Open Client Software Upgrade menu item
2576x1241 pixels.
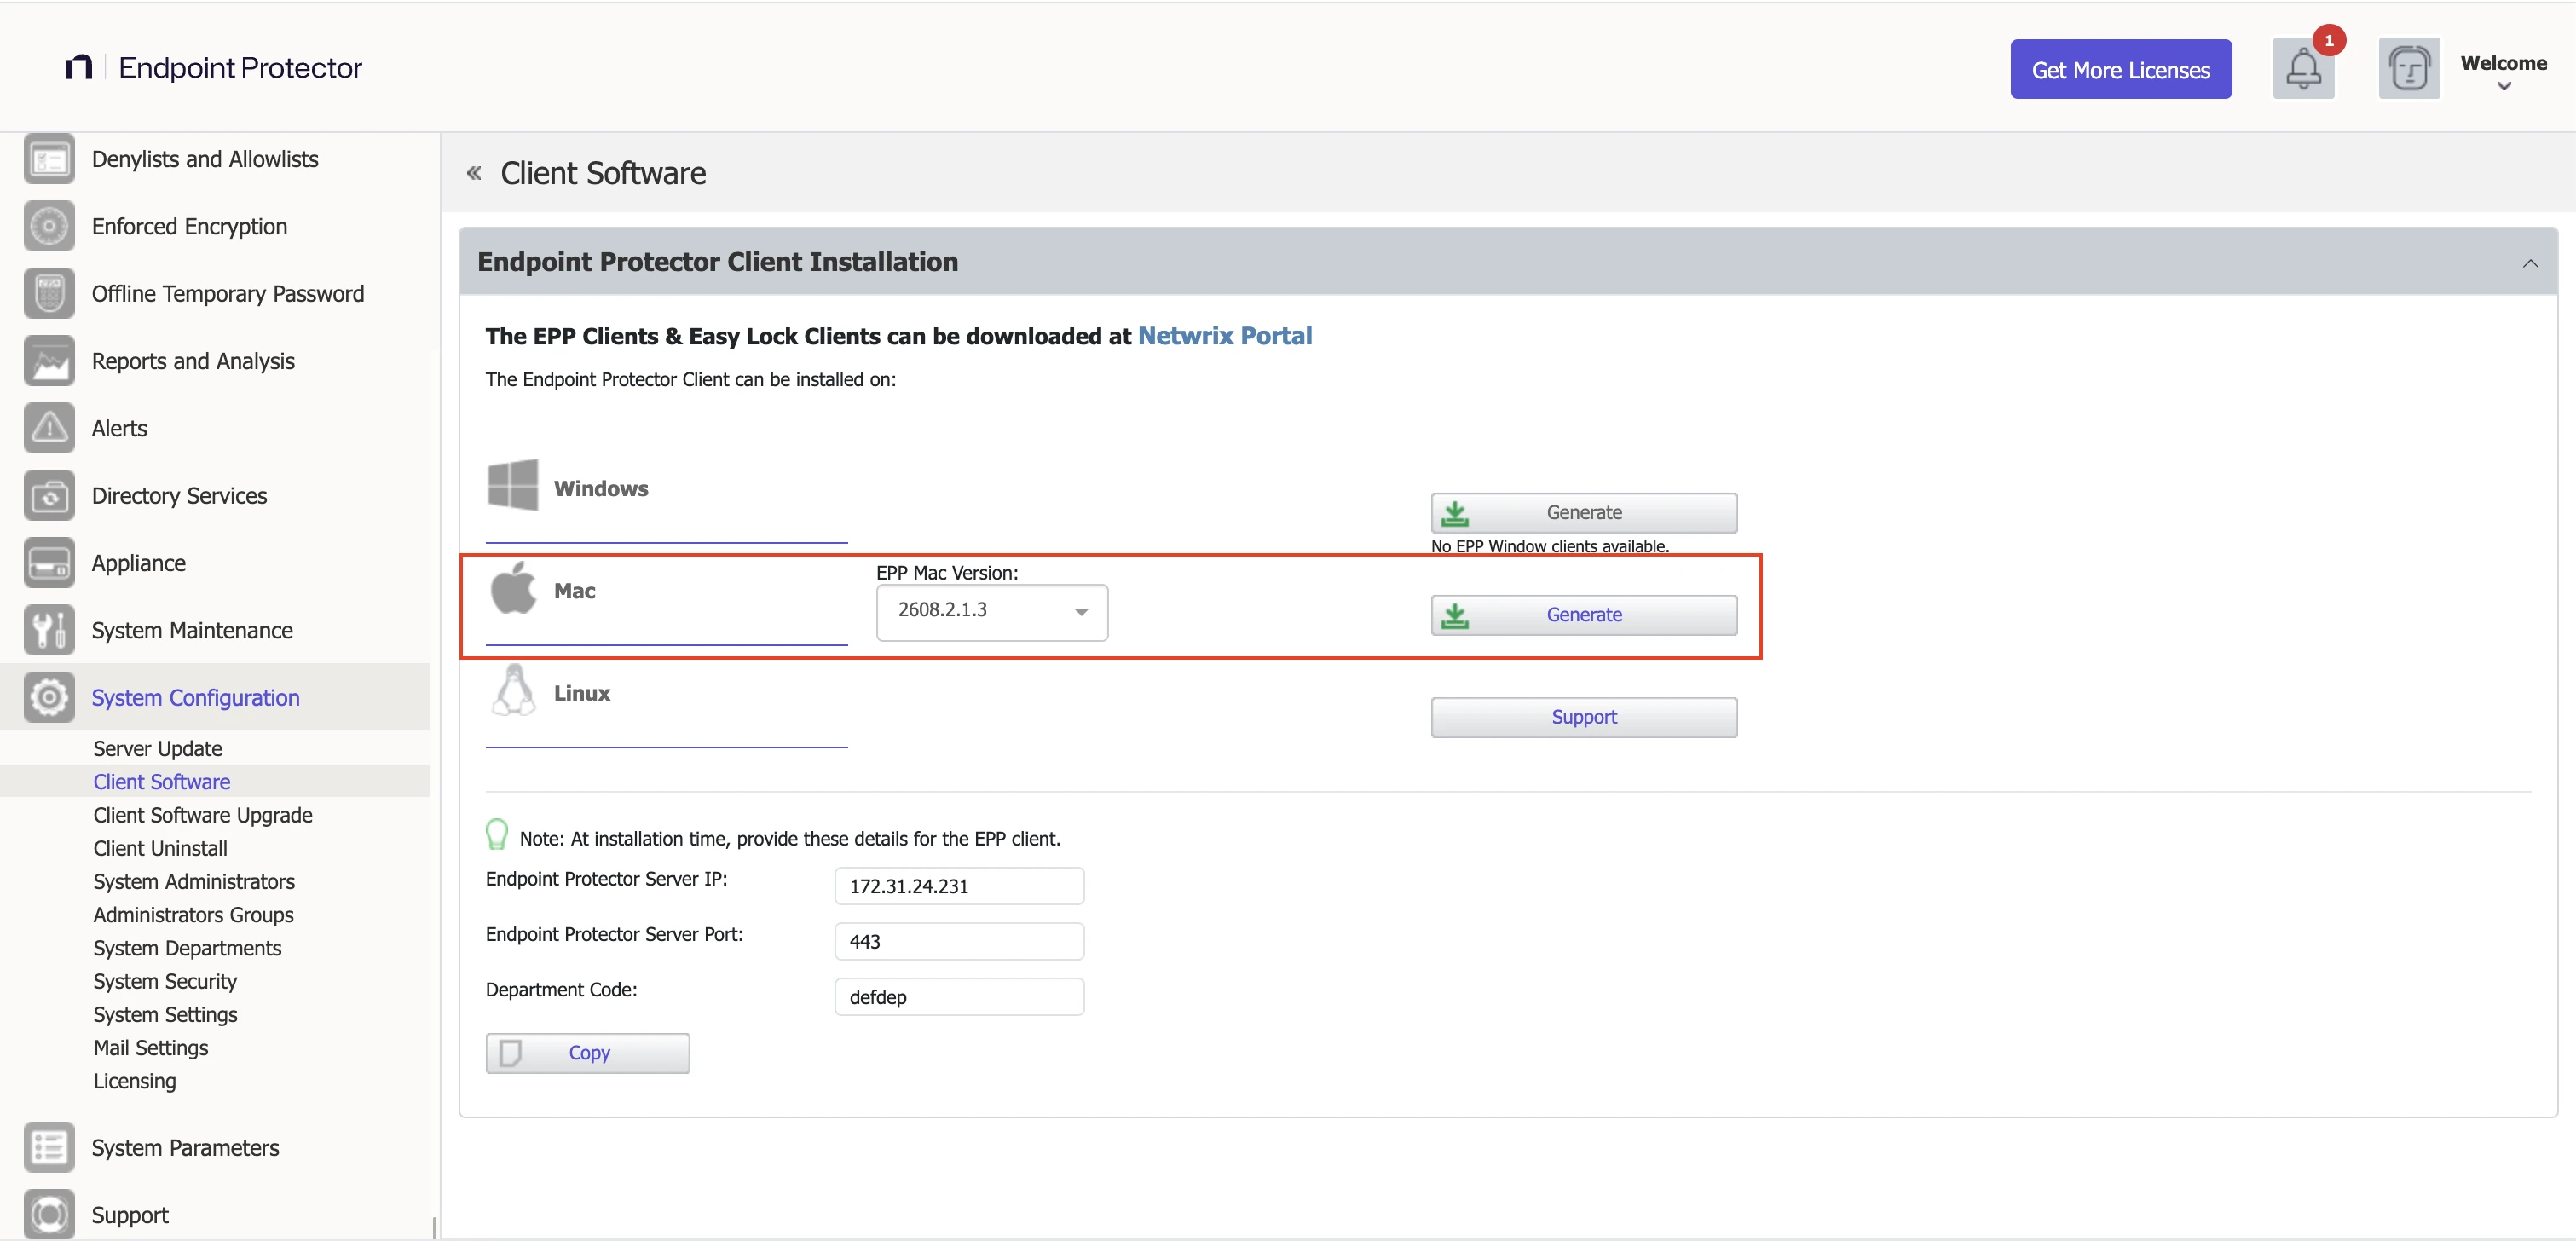click(203, 815)
